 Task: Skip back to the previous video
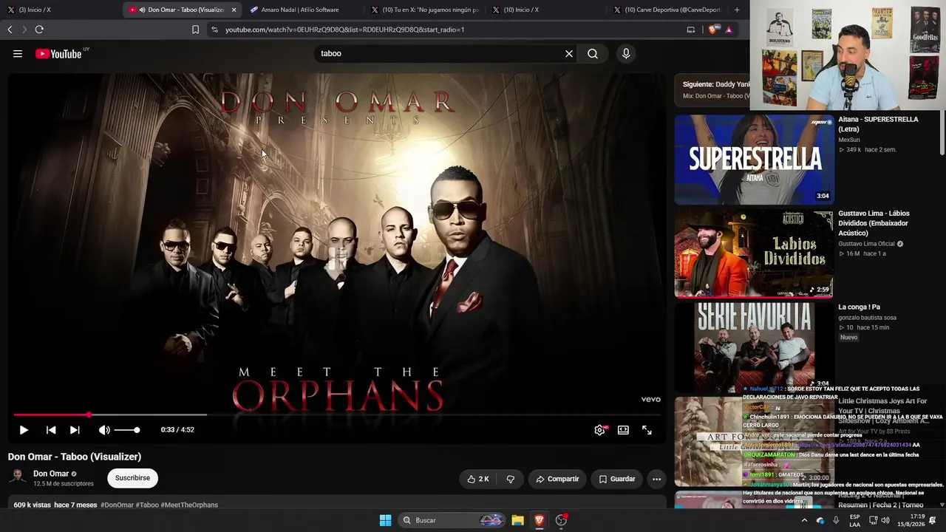[x=51, y=429]
